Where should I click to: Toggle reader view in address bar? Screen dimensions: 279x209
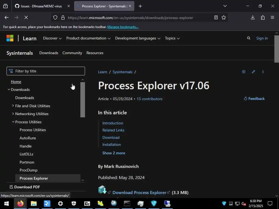(x=216, y=18)
